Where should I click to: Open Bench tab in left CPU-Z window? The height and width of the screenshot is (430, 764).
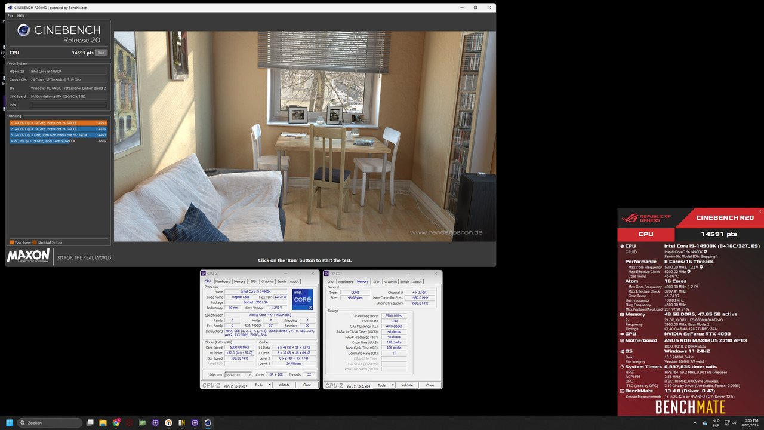[282, 281]
